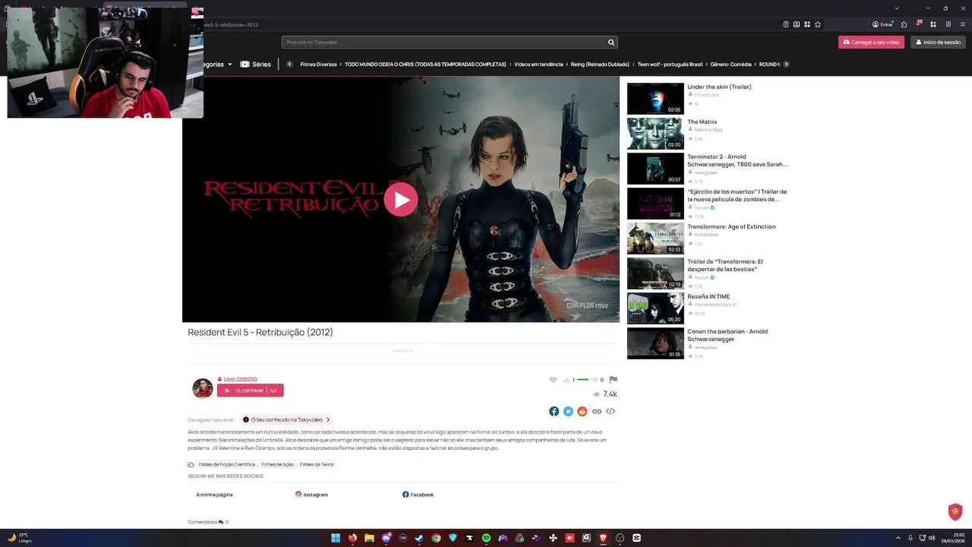Open Discord from taskbar

pyautogui.click(x=386, y=538)
